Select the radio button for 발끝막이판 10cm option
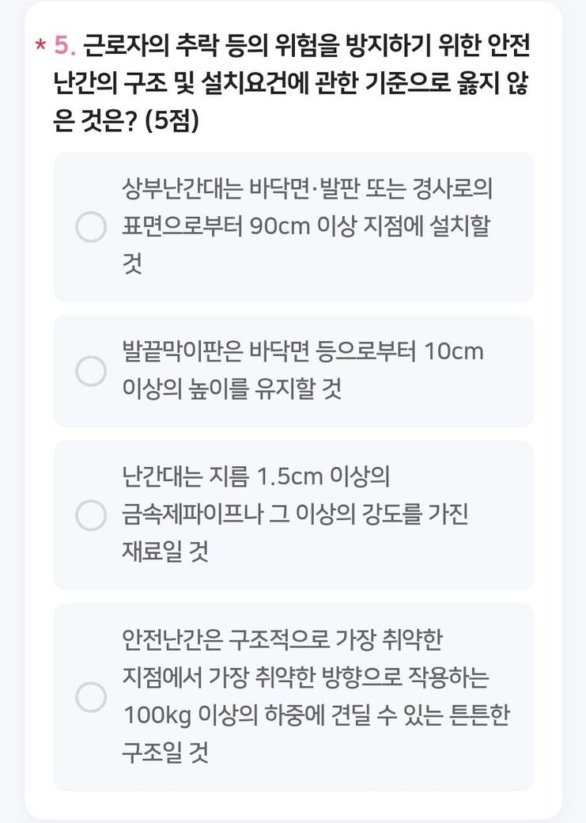Viewport: 586px width, 823px height. click(x=90, y=370)
